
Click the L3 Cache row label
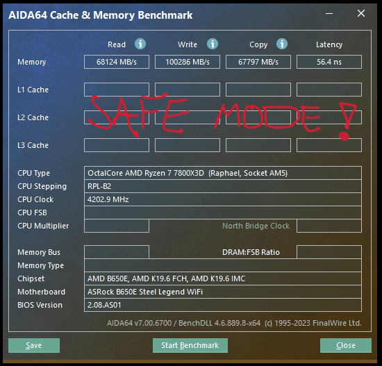(33, 145)
